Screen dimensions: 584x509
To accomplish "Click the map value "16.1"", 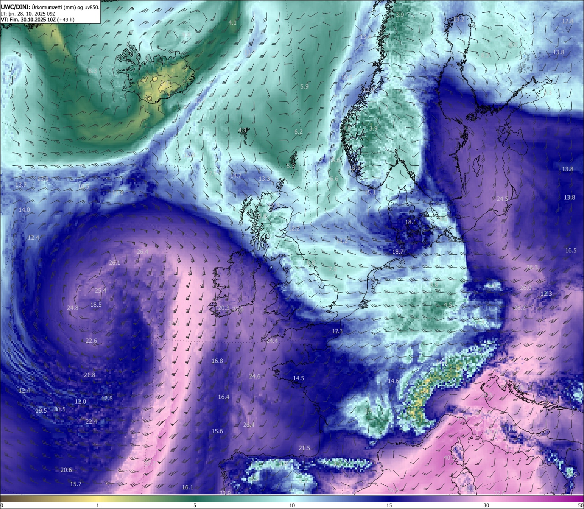I will [x=188, y=488].
